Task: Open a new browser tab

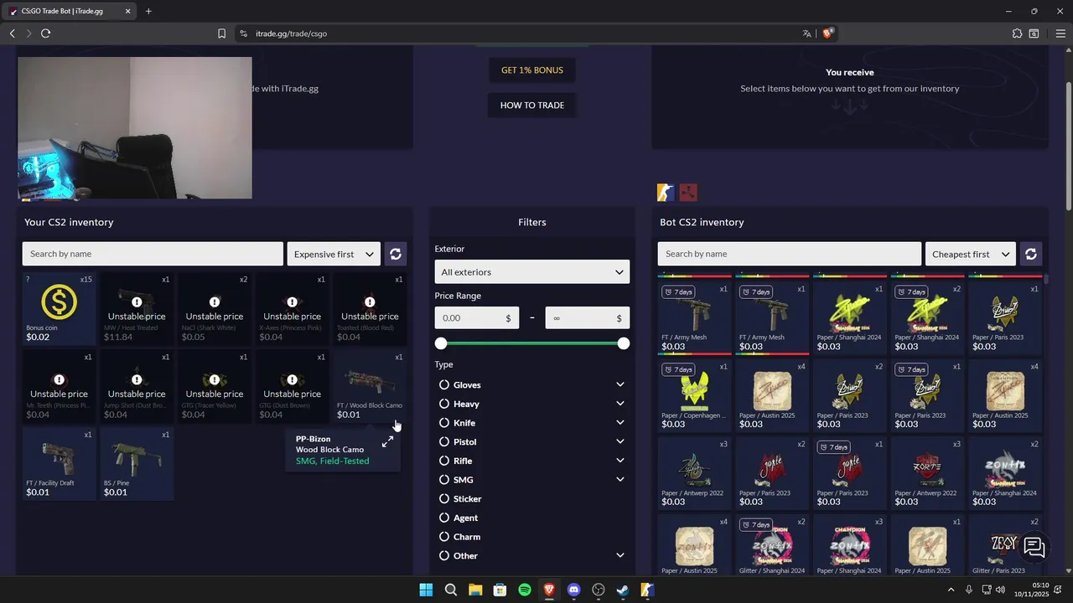Action: tap(148, 11)
